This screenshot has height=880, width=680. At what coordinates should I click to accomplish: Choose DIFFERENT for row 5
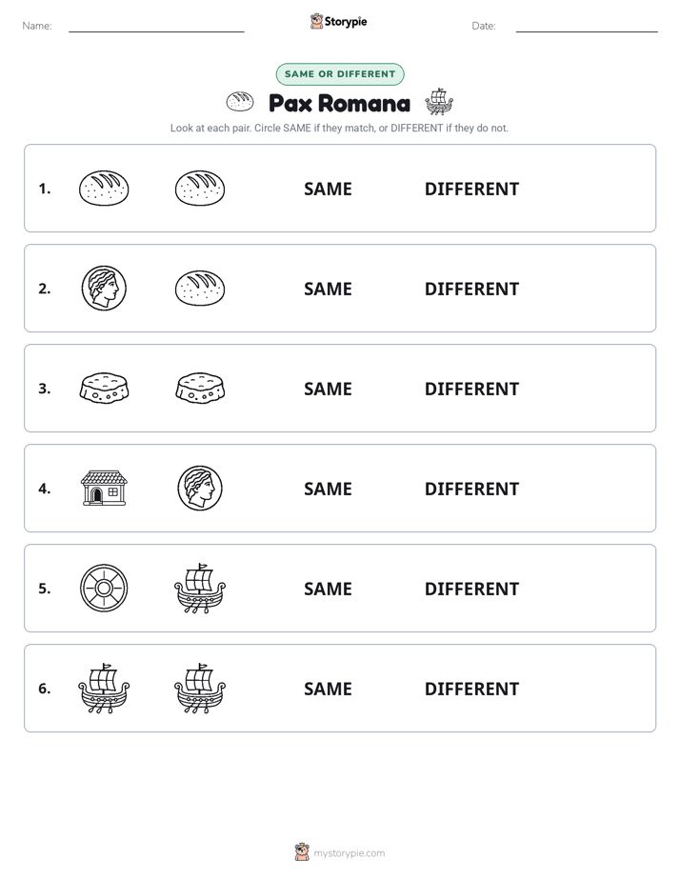(471, 589)
